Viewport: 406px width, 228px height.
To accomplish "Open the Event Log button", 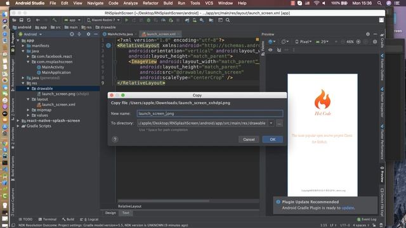I will pos(367,219).
